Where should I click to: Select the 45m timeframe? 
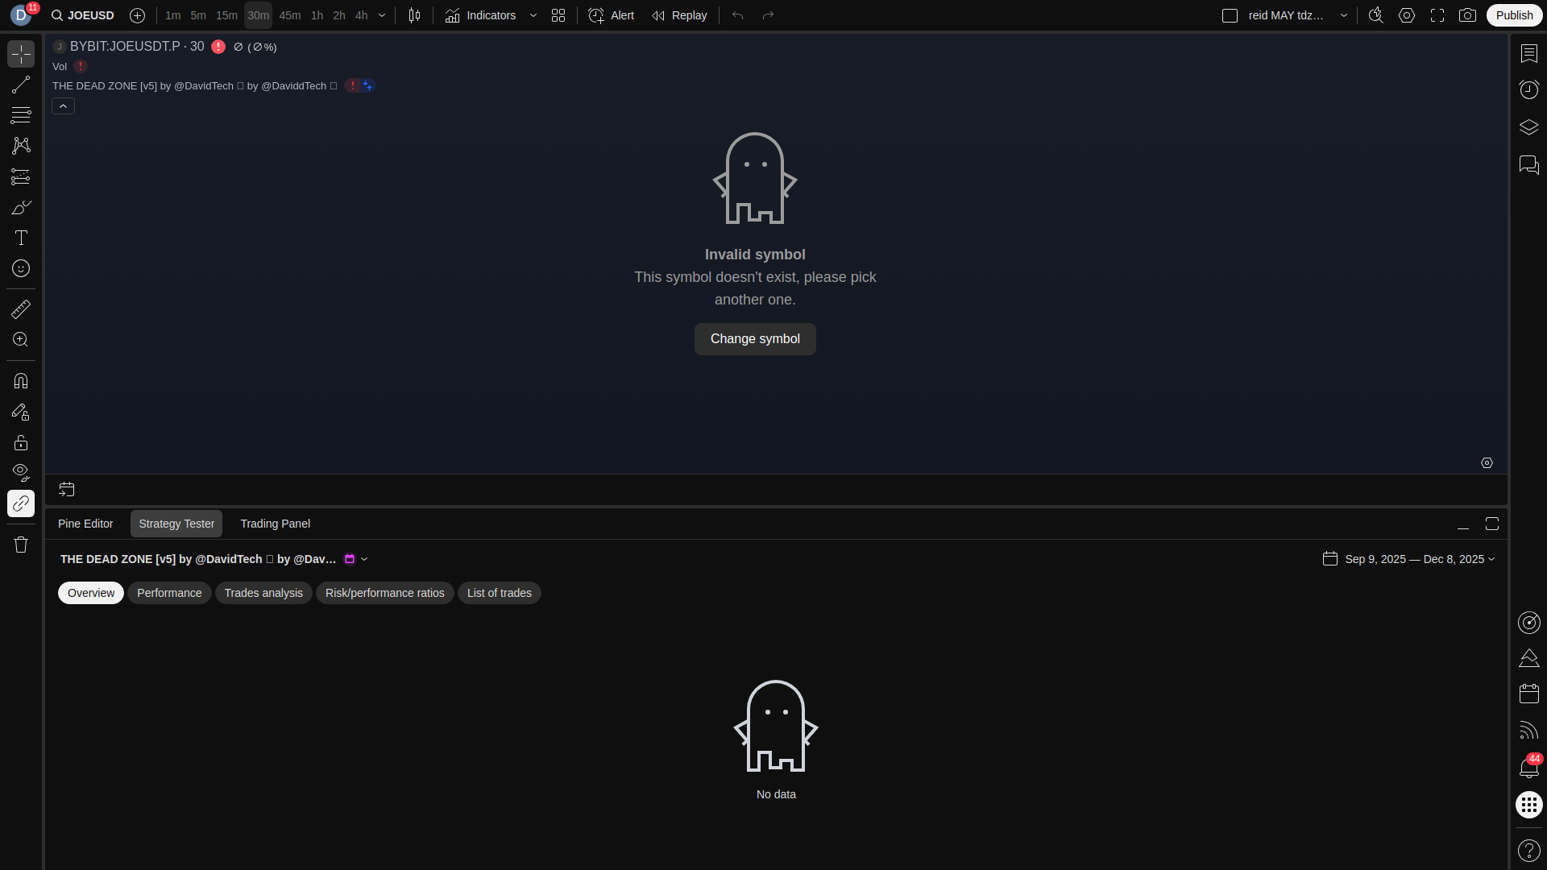click(289, 15)
